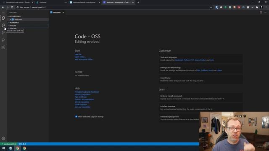The height and width of the screenshot is (151, 269).
Task: Click the Add workspace folder link
Action: point(84,60)
